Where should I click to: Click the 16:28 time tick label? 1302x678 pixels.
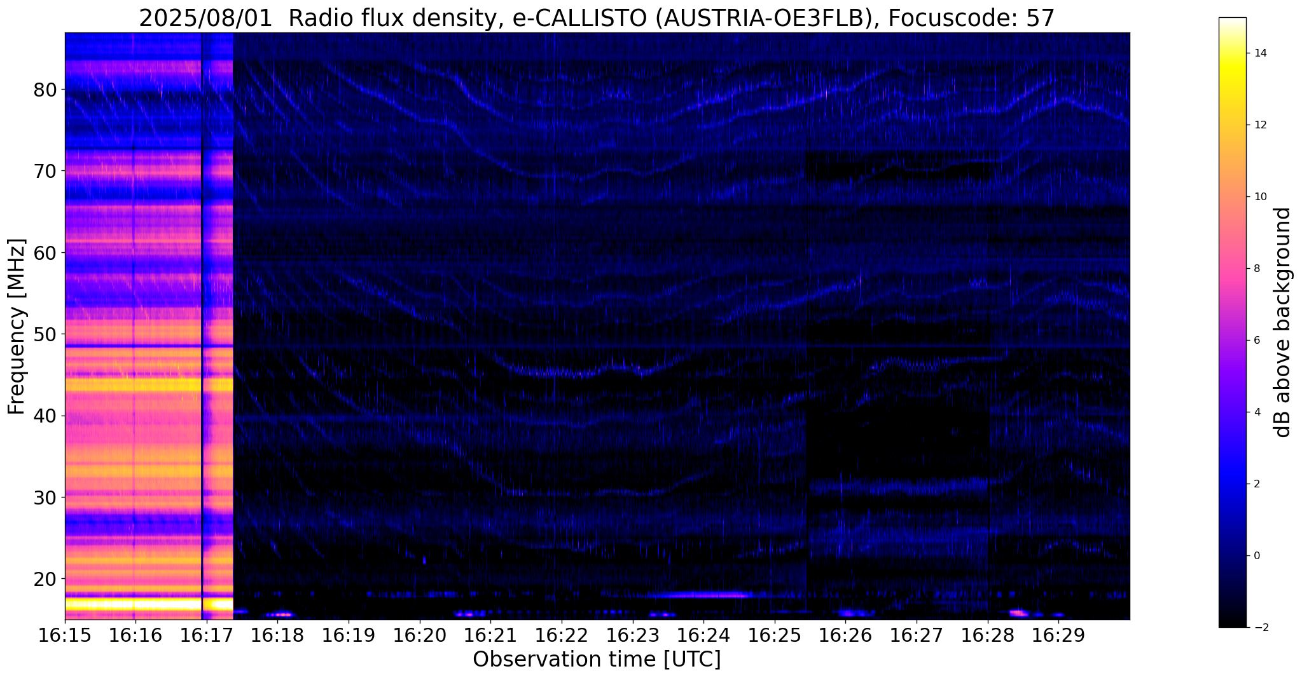[987, 635]
